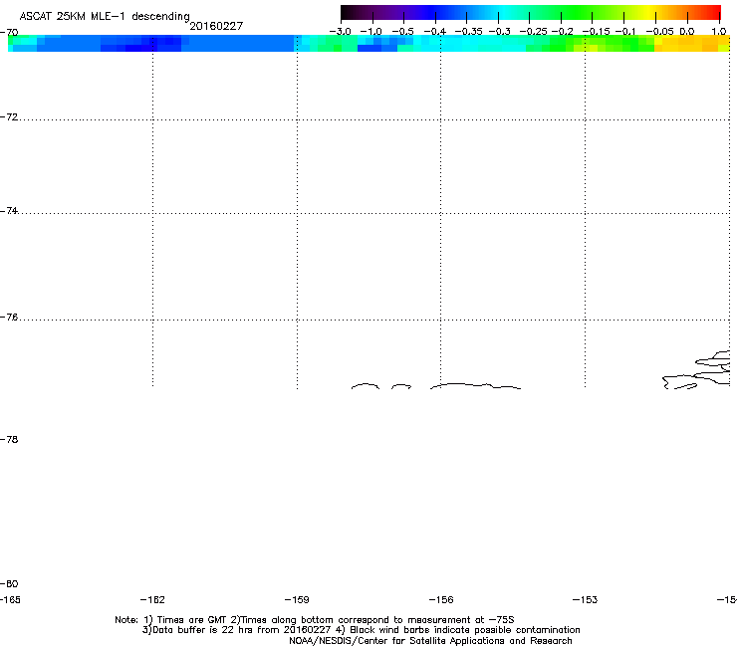Select the 0.0 color scale label
The width and height of the screenshot is (737, 647).
click(687, 32)
